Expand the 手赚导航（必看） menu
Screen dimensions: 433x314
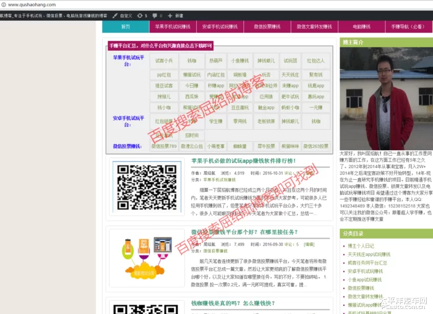(408, 27)
